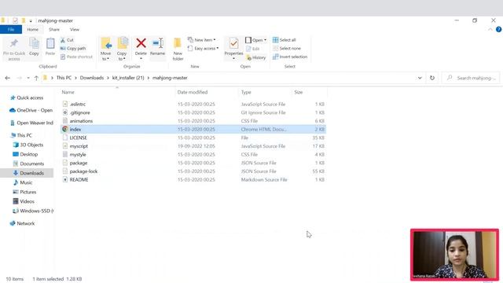Screen dimensions: 503x283
Task: Click the Help question mark icon
Action: (498, 30)
